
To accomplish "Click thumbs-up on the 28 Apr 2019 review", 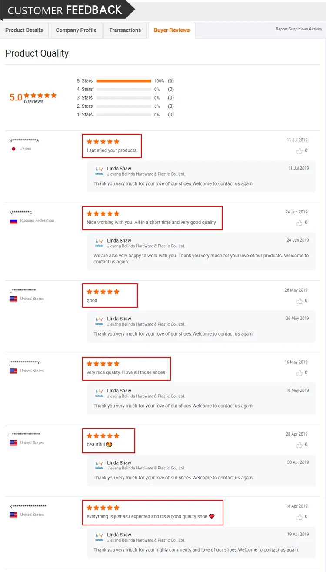I will click(299, 445).
